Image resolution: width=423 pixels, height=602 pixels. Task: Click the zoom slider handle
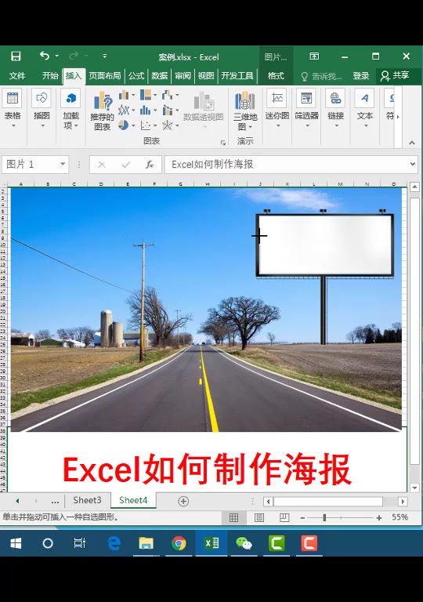[324, 517]
